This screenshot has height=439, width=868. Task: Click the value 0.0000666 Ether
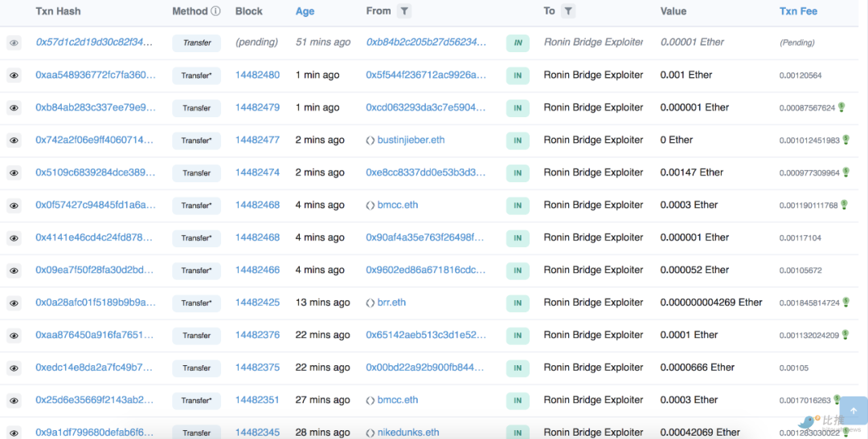(x=698, y=367)
